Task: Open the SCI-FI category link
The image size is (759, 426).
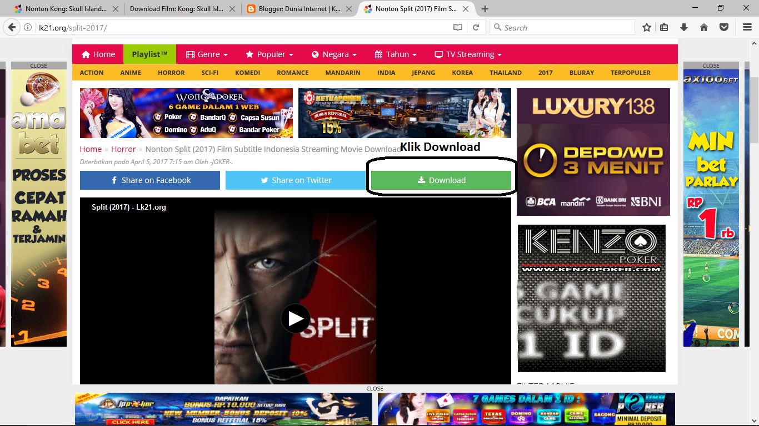Action: tap(210, 73)
